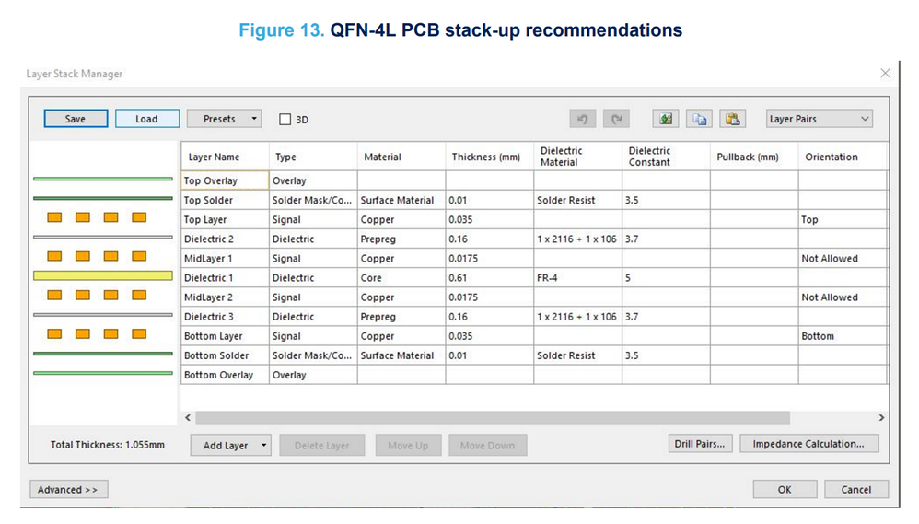Select the Material column header

click(x=401, y=157)
